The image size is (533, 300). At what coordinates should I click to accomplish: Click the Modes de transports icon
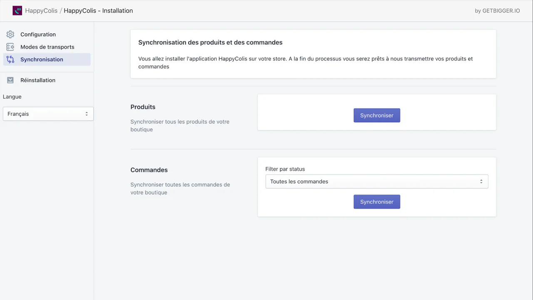pyautogui.click(x=10, y=47)
